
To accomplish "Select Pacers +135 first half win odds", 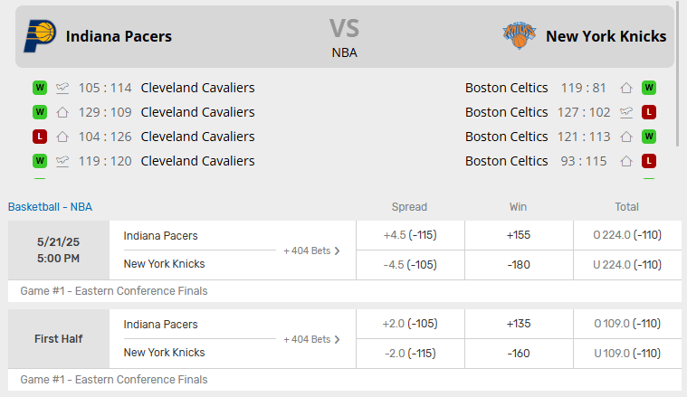I will pyautogui.click(x=519, y=324).
